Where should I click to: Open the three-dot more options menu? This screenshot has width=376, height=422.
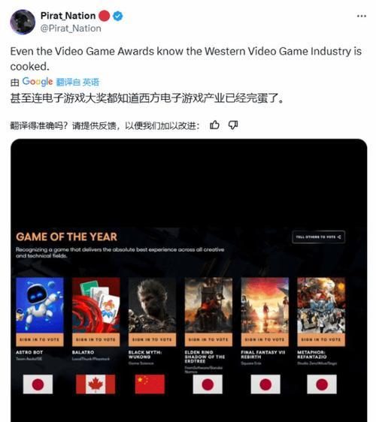click(362, 17)
